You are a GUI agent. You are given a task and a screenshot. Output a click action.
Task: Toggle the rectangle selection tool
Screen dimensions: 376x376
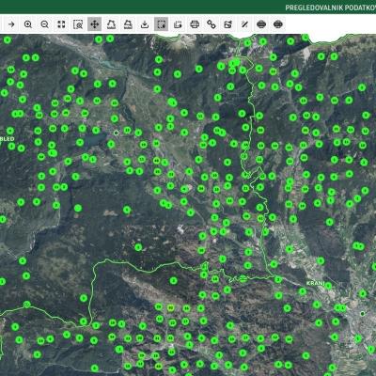[x=161, y=24]
